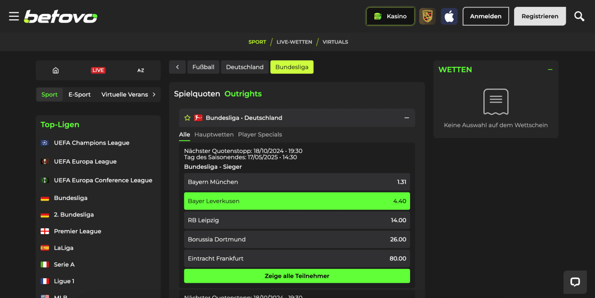The width and height of the screenshot is (595, 298).
Task: Click the text Keine Auswahl auf dem Wettschein
Action: [496, 125]
